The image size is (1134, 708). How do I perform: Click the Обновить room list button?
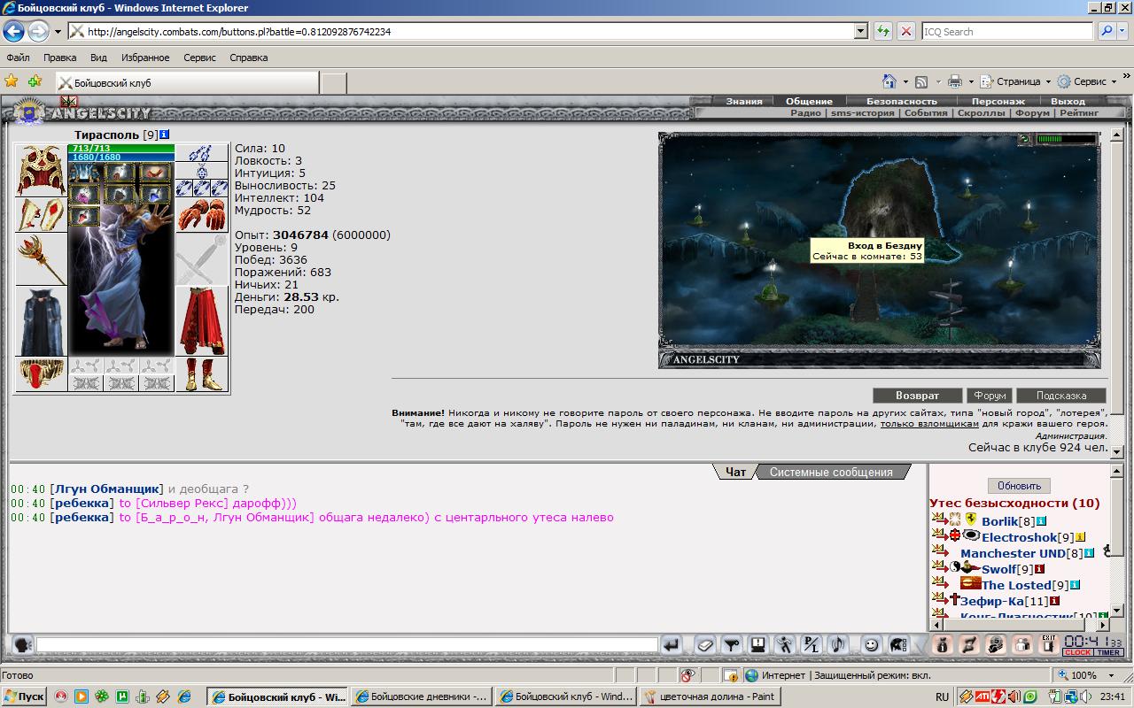(x=1019, y=486)
